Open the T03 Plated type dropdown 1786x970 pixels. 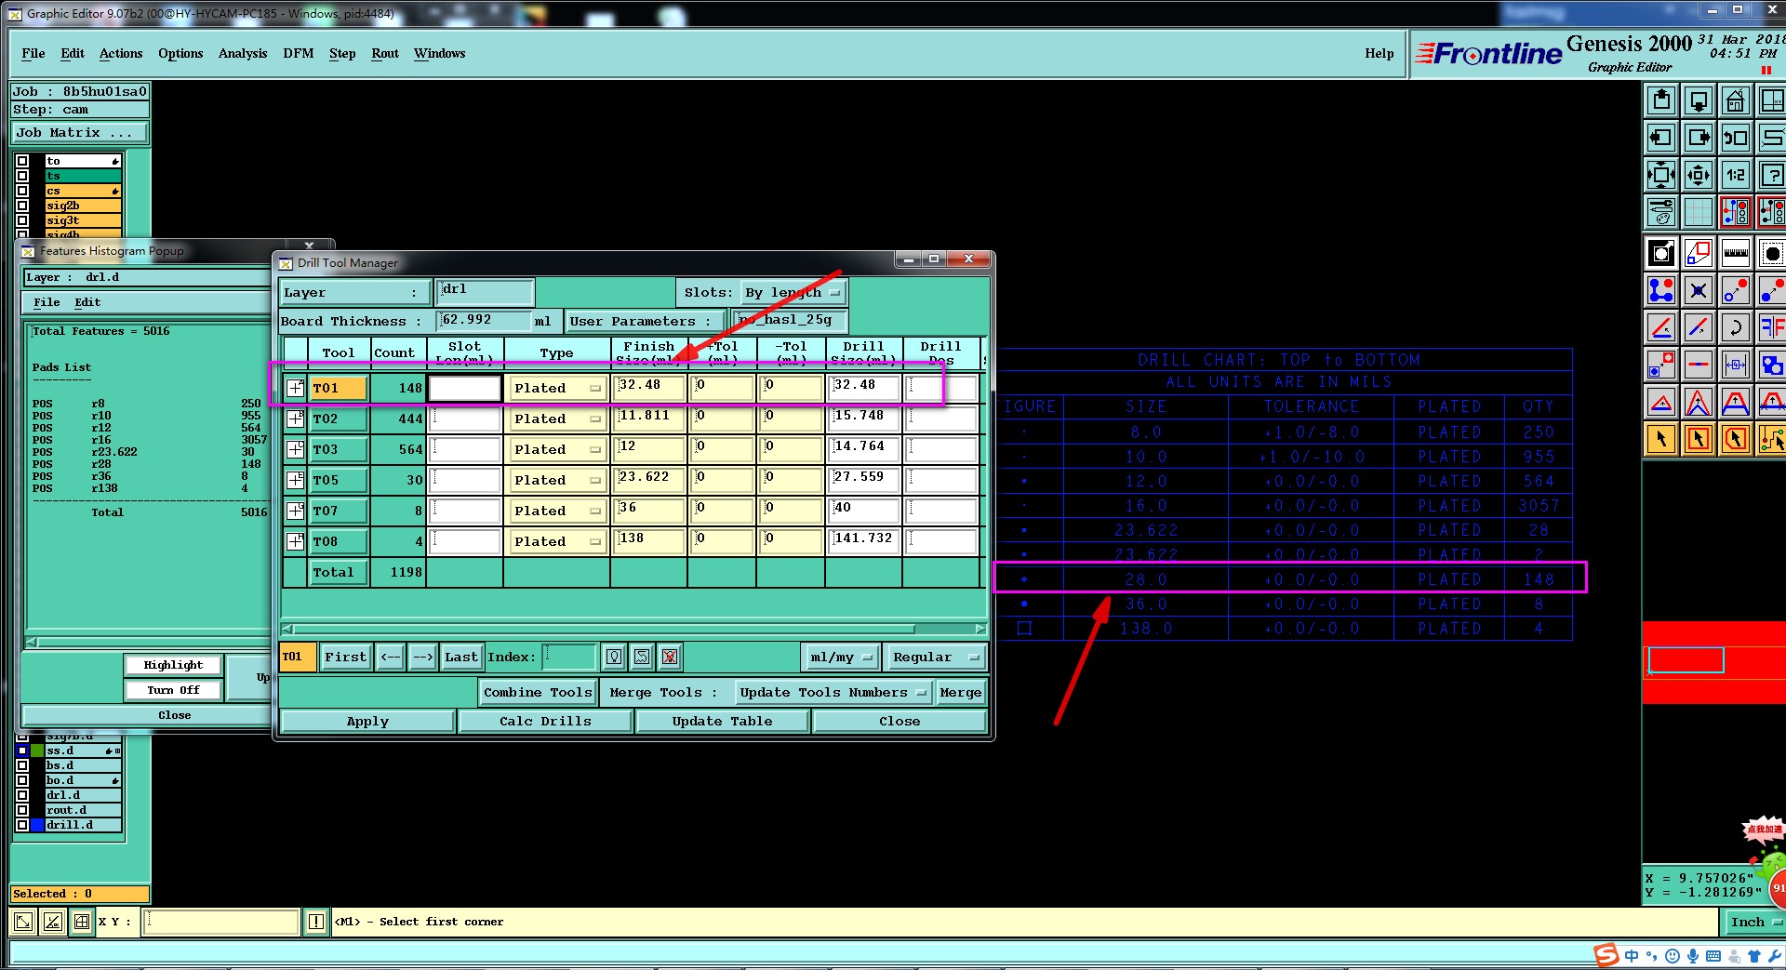pyautogui.click(x=556, y=449)
